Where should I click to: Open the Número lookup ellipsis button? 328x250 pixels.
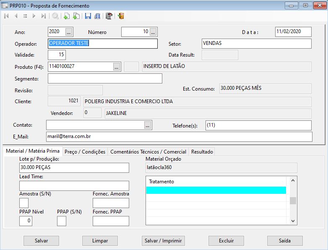[153, 32]
